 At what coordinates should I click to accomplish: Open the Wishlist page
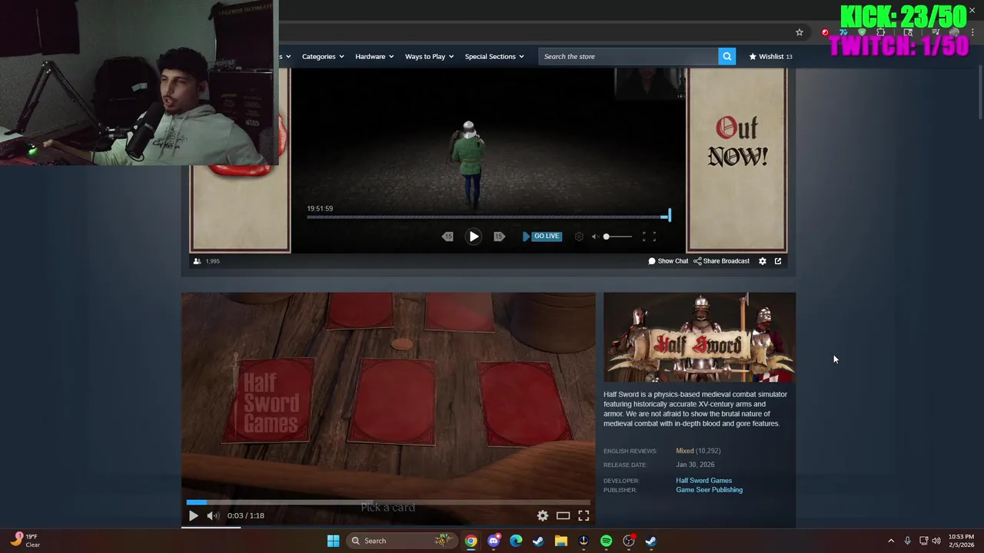[771, 56]
